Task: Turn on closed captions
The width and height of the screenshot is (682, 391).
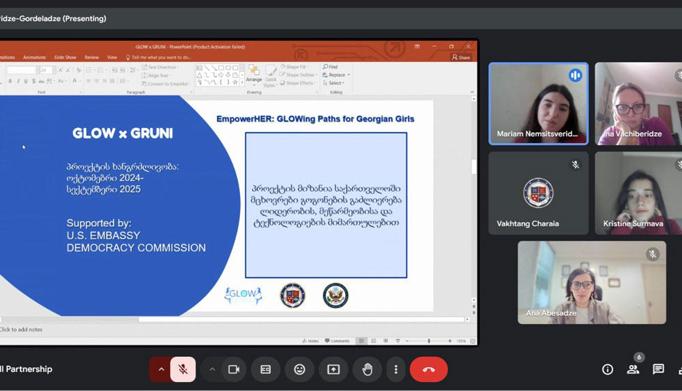Action: point(265,369)
